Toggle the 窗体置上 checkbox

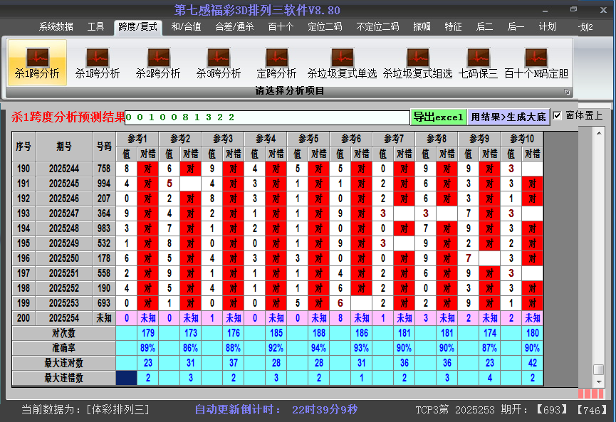click(558, 115)
